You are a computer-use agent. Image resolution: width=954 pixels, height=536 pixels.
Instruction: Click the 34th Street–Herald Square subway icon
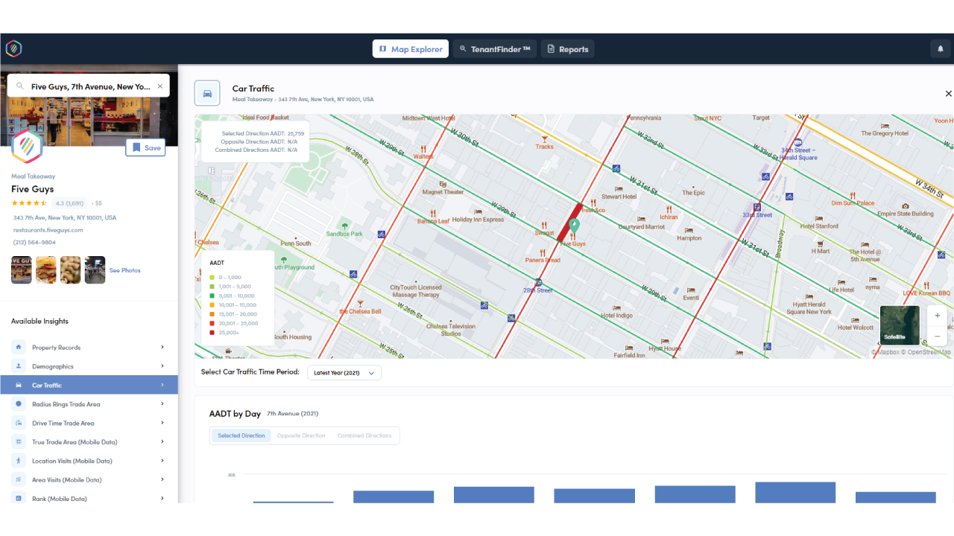tap(798, 141)
